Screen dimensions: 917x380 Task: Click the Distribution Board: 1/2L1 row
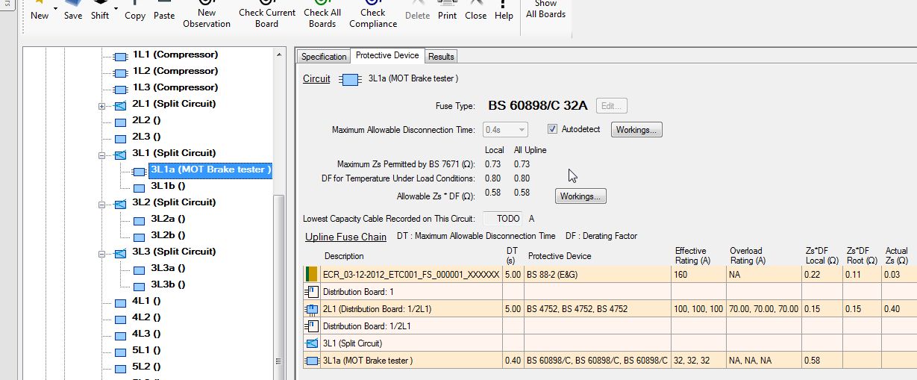pos(610,326)
